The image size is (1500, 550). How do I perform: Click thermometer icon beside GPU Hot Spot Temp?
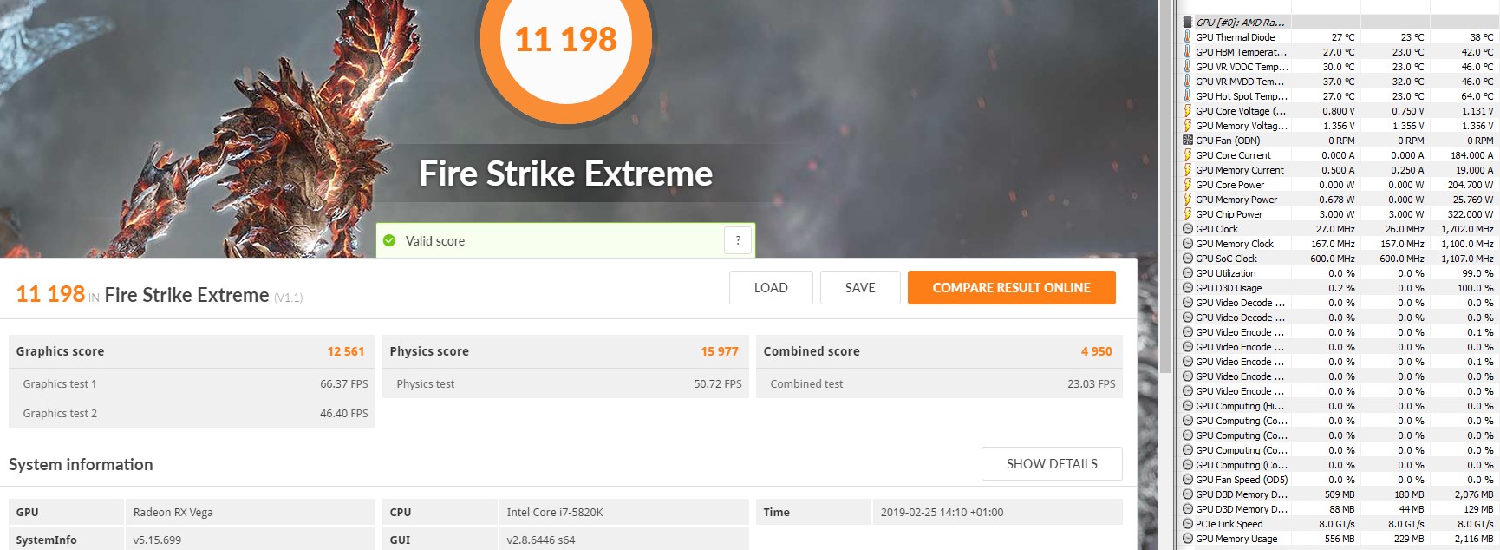pos(1188,96)
